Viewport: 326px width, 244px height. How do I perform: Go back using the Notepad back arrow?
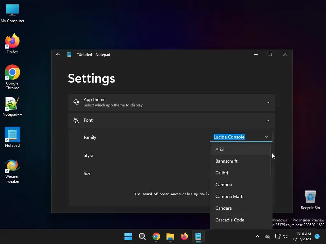point(58,55)
